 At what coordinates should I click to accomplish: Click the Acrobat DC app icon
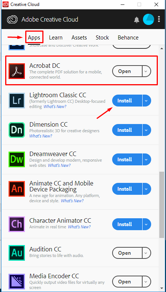click(17, 71)
